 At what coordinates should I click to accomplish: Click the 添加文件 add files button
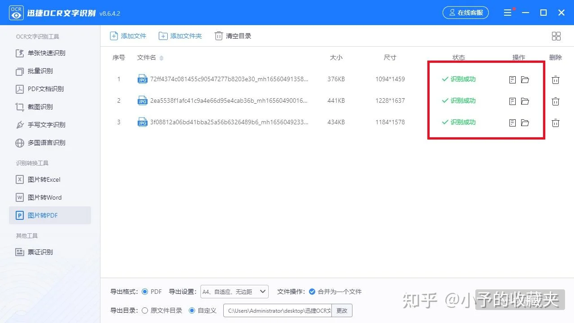click(128, 35)
